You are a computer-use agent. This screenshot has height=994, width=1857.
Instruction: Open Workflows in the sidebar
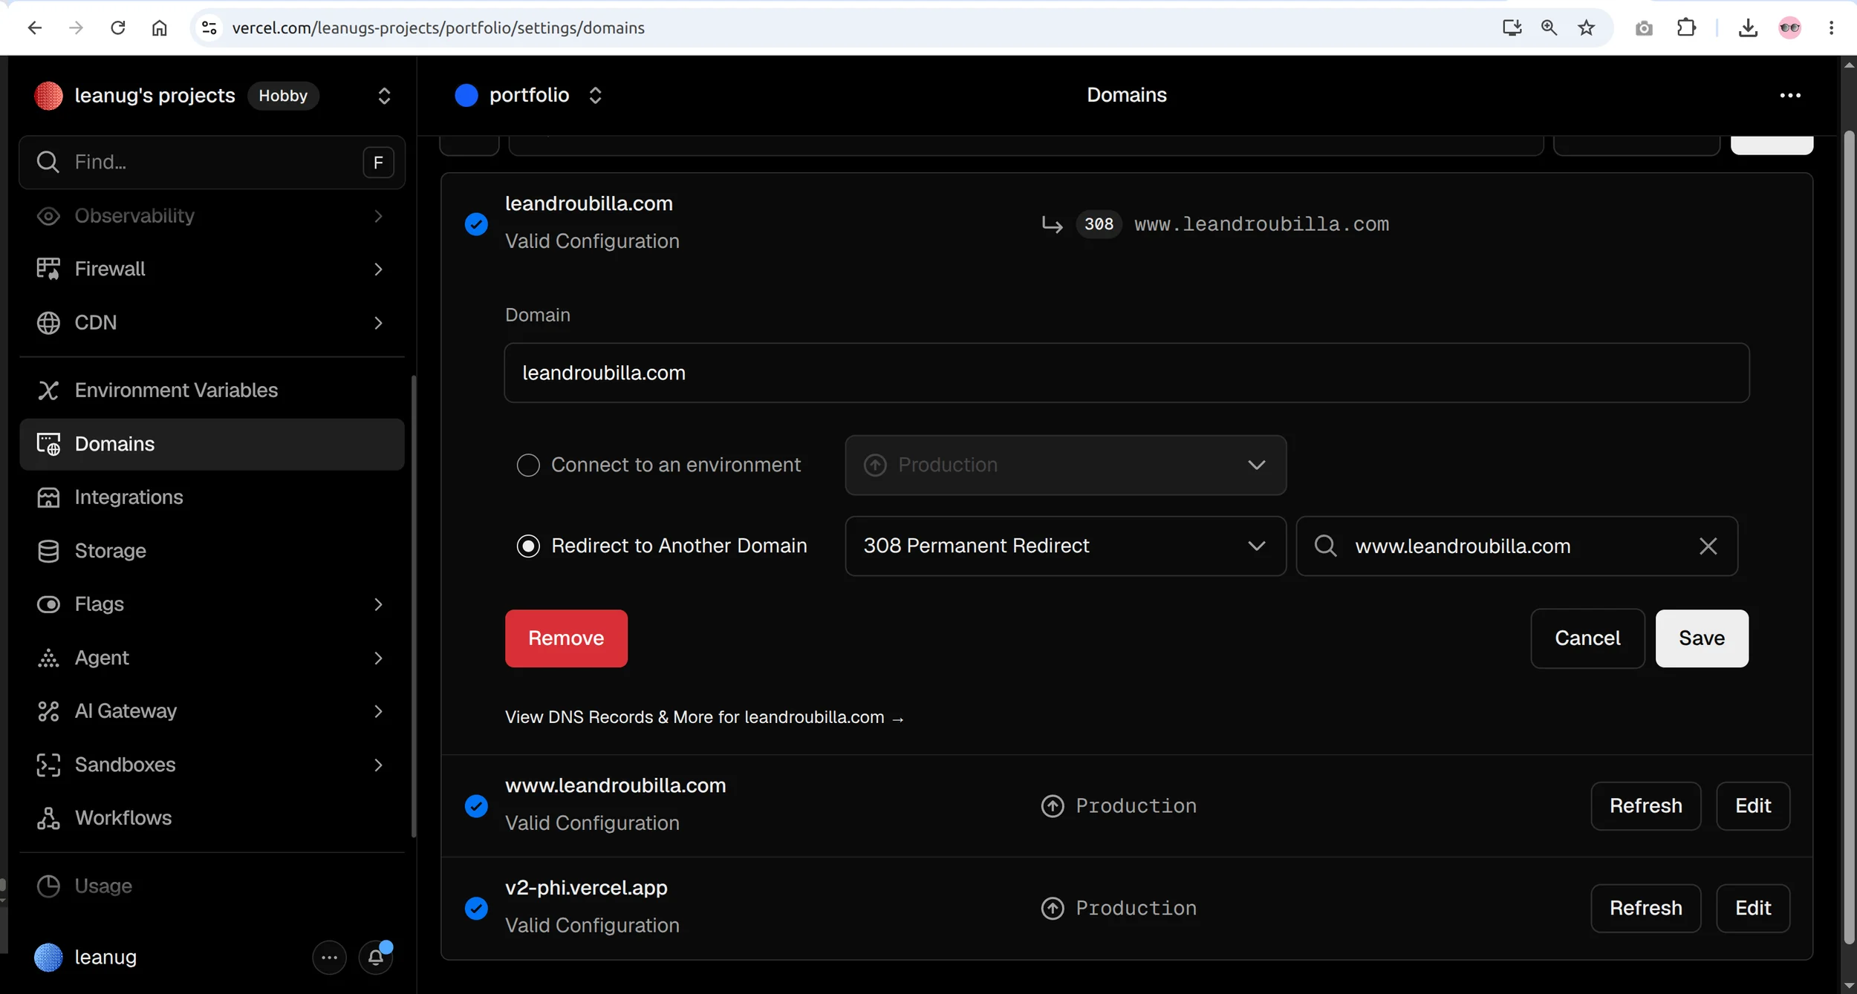click(x=212, y=818)
